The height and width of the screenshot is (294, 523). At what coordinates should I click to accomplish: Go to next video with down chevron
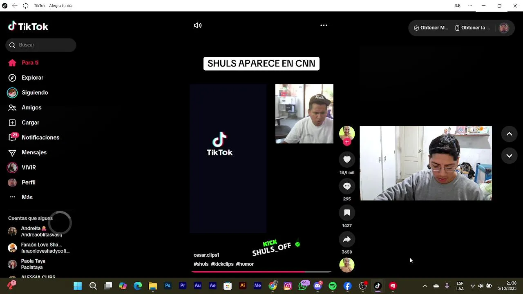(x=510, y=156)
